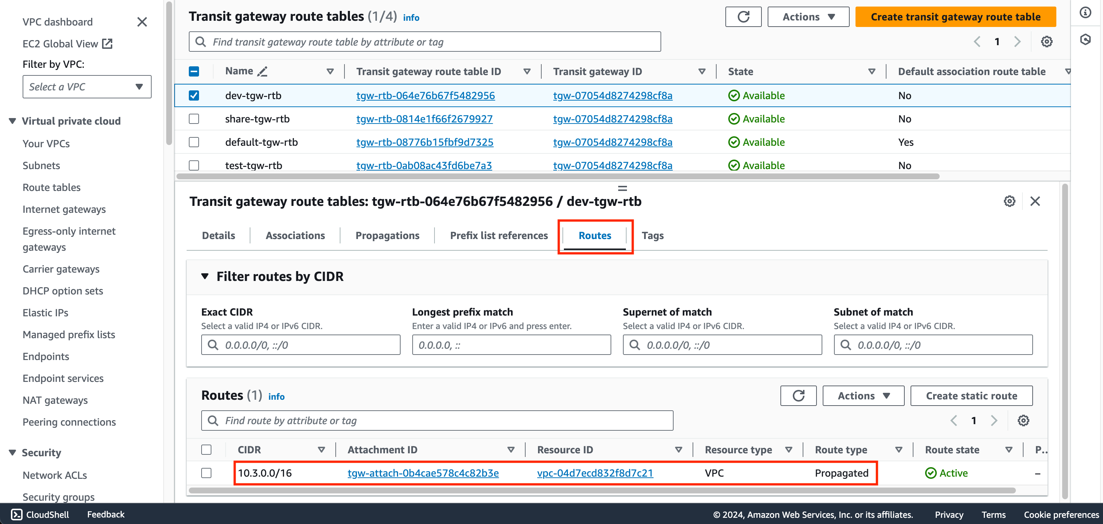Open top Actions dropdown for route tables
The image size is (1103, 524).
(x=808, y=17)
